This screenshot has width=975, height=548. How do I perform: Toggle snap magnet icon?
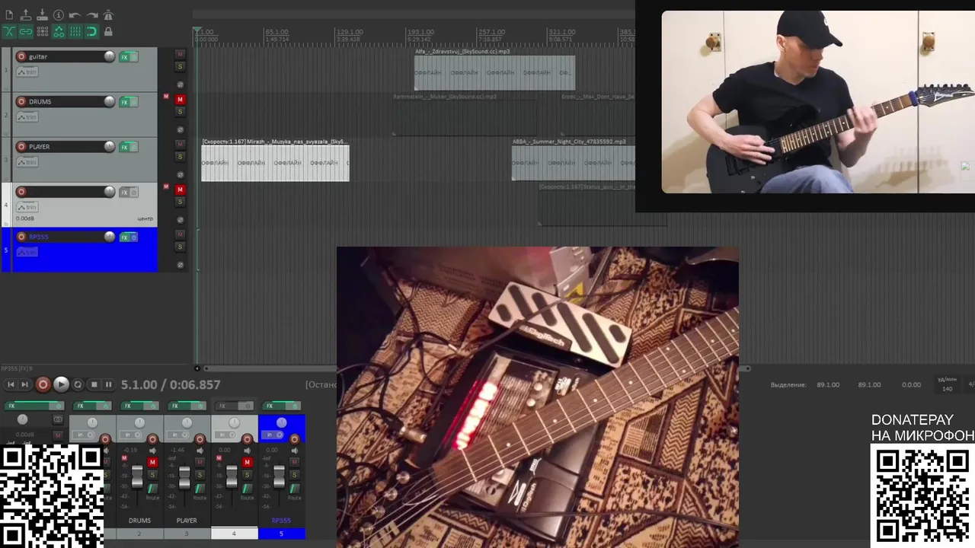[x=91, y=31]
